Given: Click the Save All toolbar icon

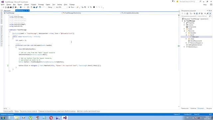Looking at the screenshot, I should click(37, 7).
